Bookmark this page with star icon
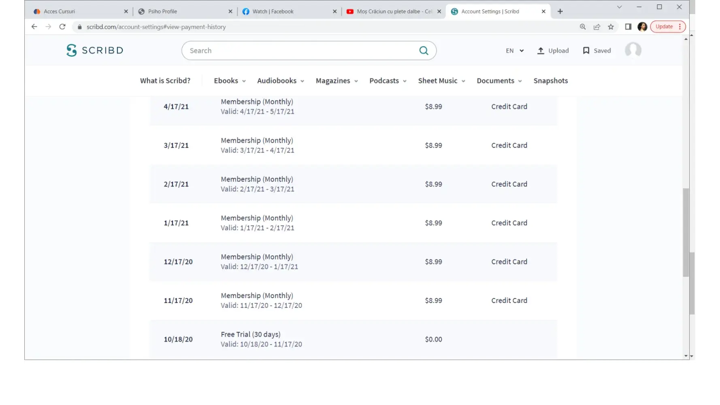 click(611, 27)
